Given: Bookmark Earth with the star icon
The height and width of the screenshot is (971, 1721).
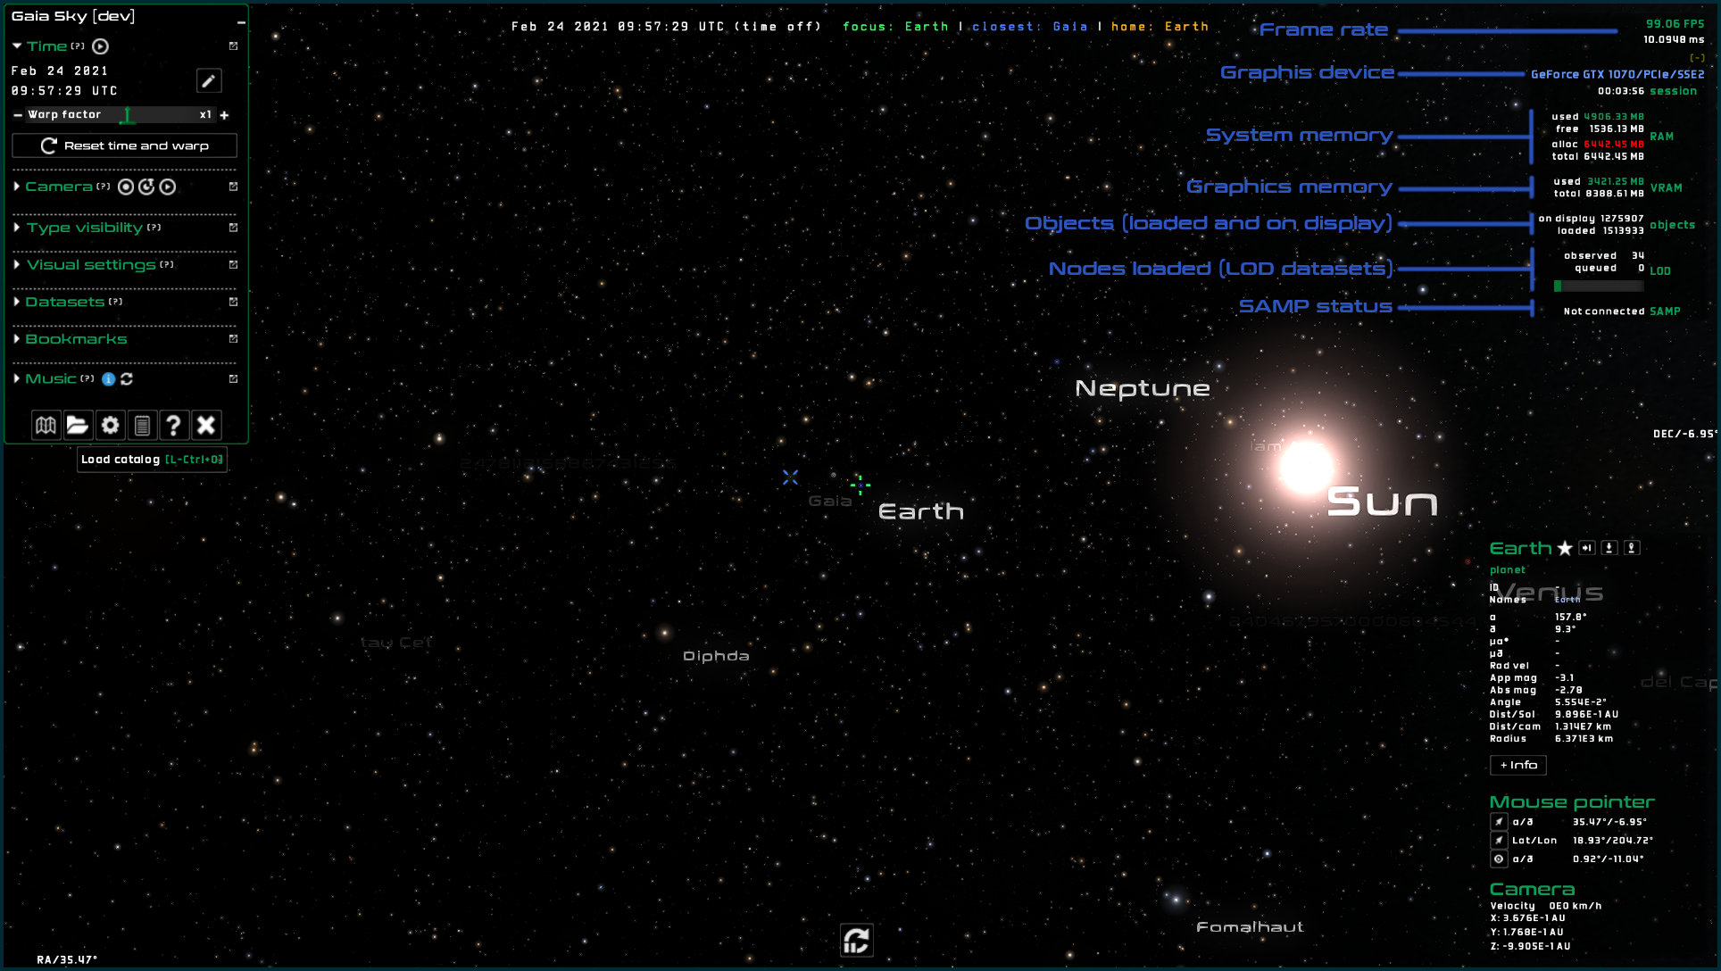Looking at the screenshot, I should click(1565, 549).
